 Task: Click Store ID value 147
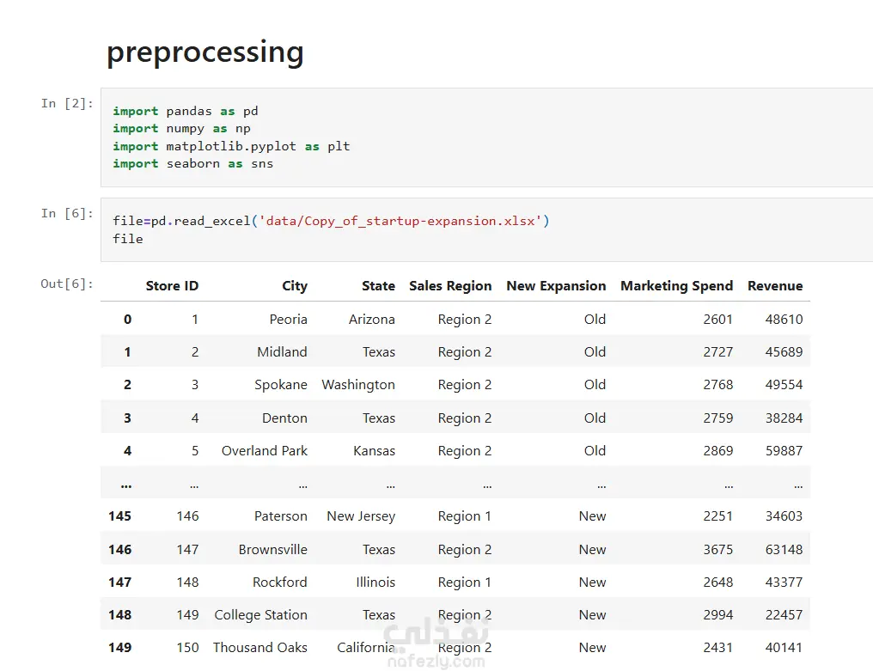tap(187, 550)
